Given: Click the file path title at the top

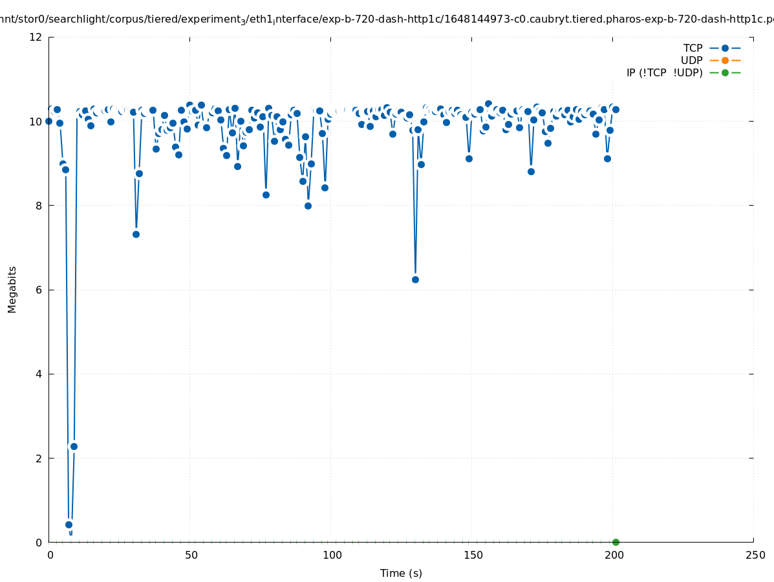Looking at the screenshot, I should [x=387, y=19].
